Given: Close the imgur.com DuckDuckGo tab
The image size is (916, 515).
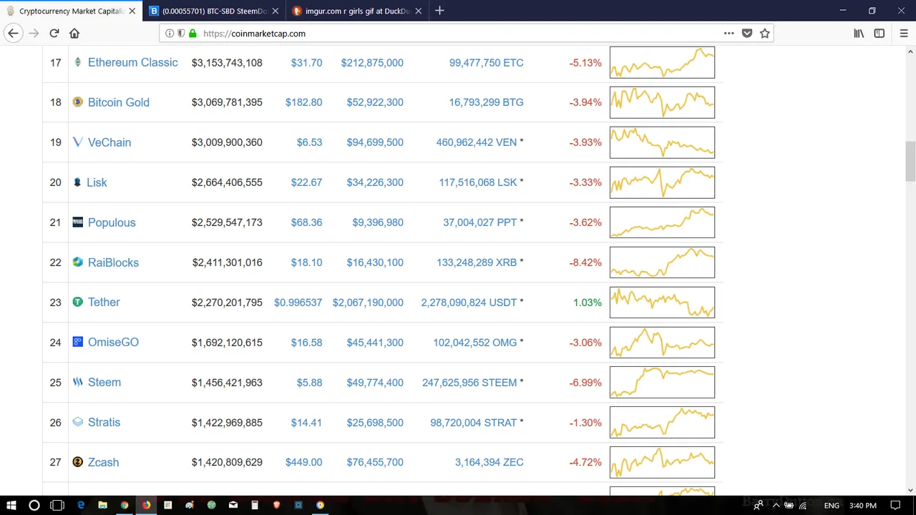Looking at the screenshot, I should [418, 11].
